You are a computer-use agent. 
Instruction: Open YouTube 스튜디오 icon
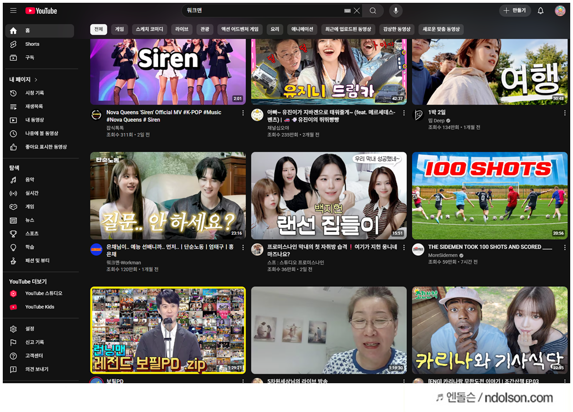13,293
